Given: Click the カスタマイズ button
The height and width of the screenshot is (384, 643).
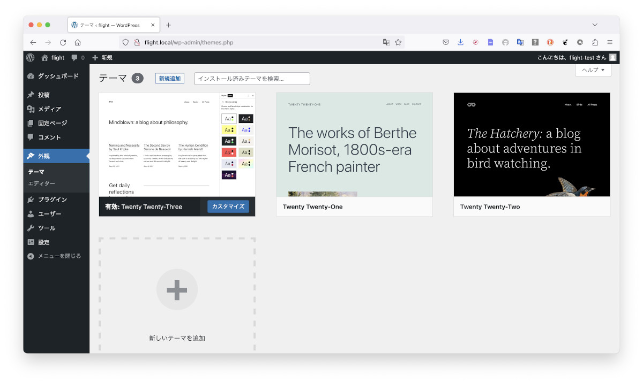Looking at the screenshot, I should click(228, 206).
